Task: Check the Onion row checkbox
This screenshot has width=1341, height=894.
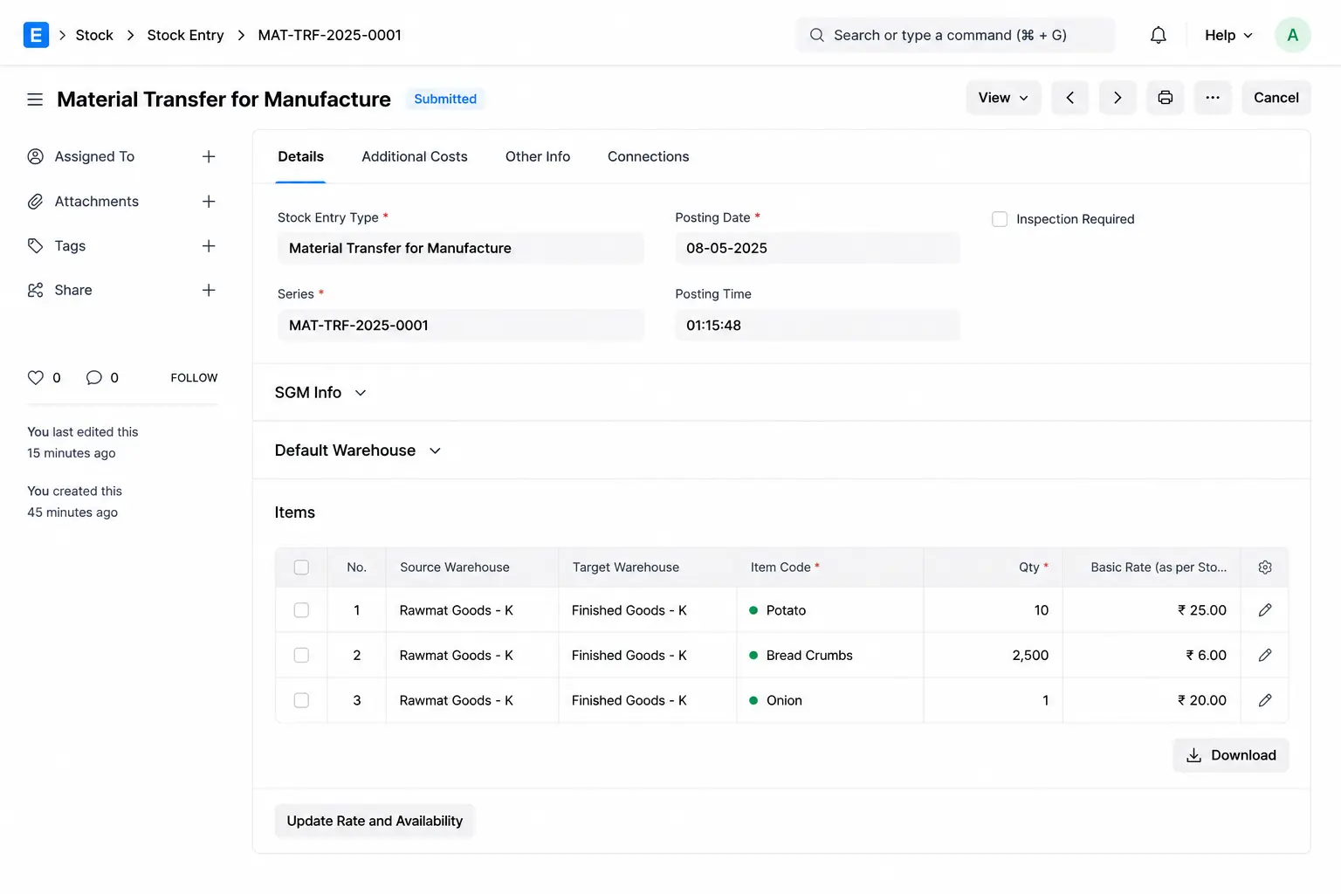Action: click(x=301, y=700)
